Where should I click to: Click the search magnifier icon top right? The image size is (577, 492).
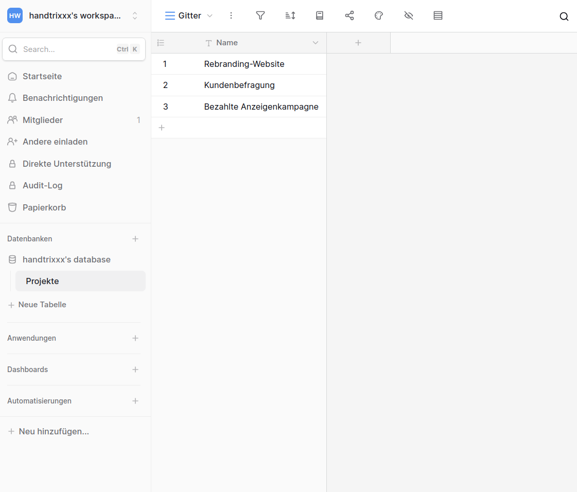564,16
